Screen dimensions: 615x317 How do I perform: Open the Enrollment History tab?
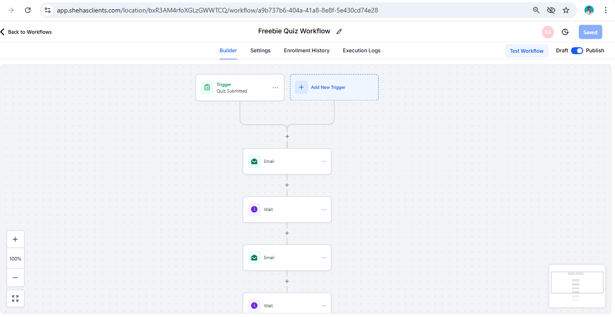click(307, 50)
